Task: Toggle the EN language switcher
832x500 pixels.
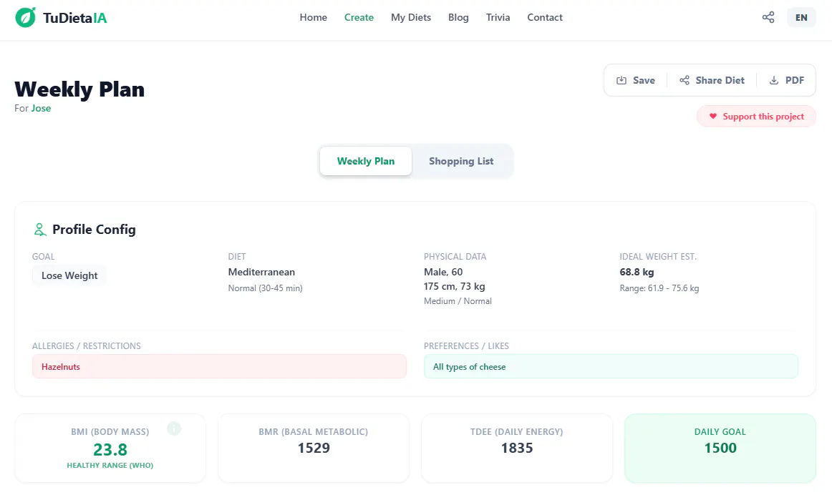Action: click(801, 17)
